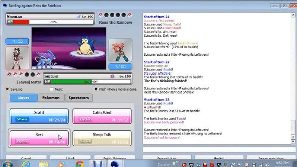
Task: Launch Windows Media Player from the taskbar
Action: (x=61, y=164)
